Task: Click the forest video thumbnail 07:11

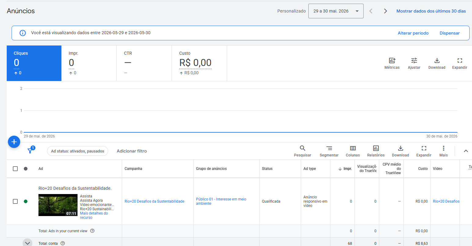Action: pos(58,205)
